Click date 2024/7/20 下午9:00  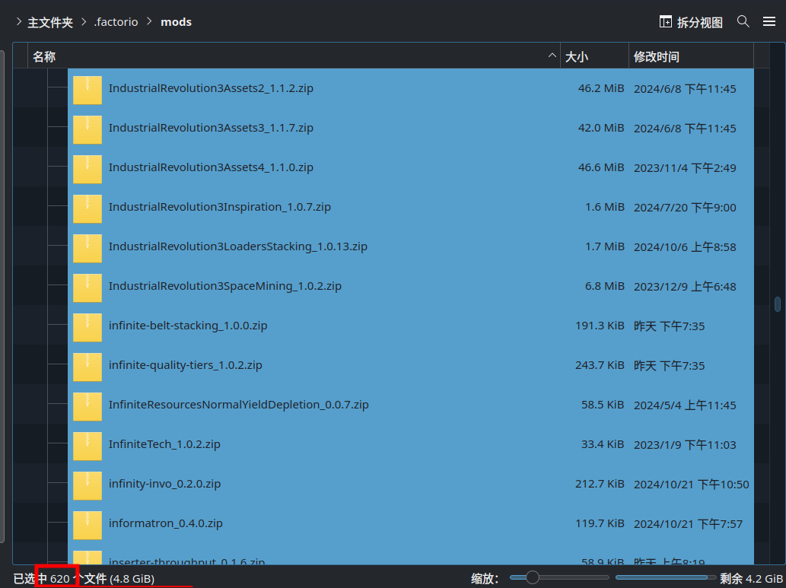point(685,208)
